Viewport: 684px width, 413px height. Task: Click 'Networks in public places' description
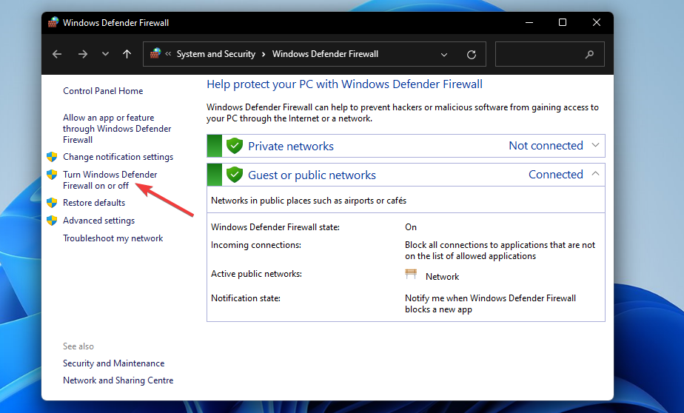coord(309,200)
